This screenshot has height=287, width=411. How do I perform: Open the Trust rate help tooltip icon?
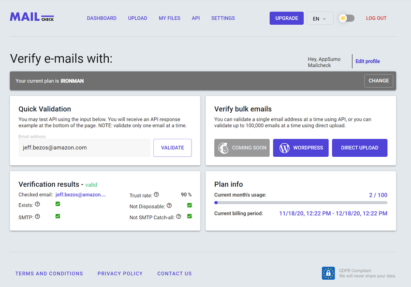point(156,195)
